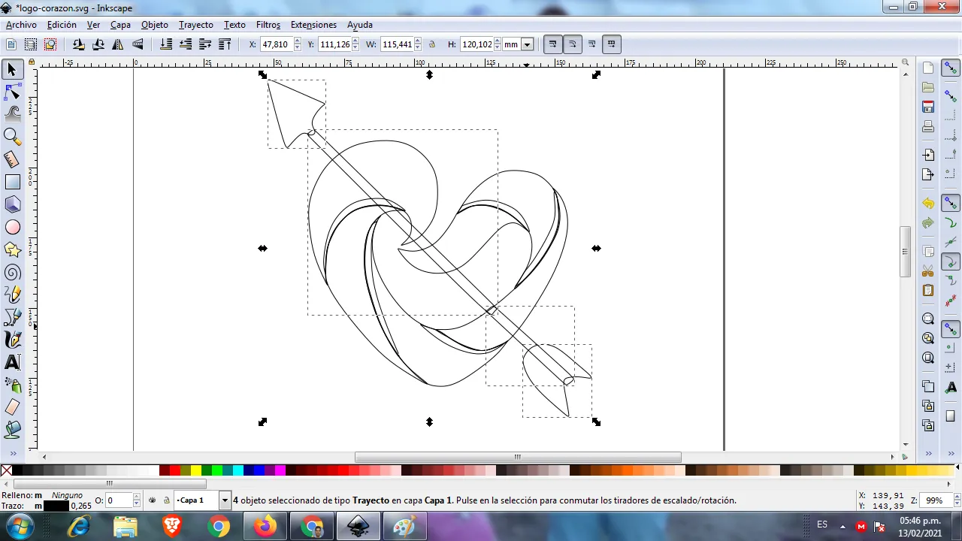
Task: Click Deselect icon in tool controls
Action: click(x=50, y=44)
